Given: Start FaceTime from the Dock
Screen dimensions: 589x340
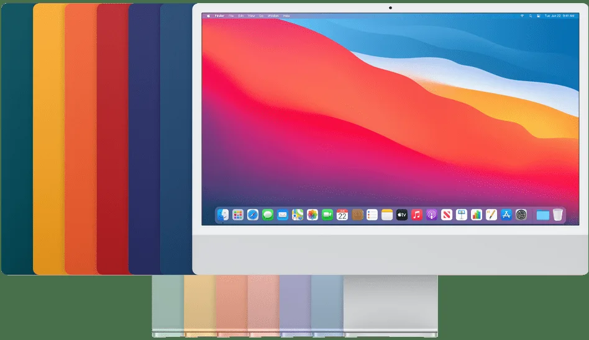Looking at the screenshot, I should (x=327, y=215).
